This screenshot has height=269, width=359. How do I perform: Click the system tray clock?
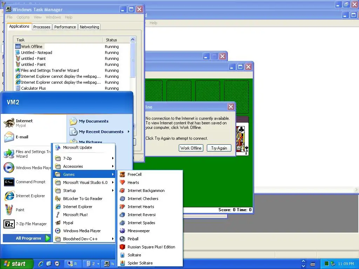346,264
